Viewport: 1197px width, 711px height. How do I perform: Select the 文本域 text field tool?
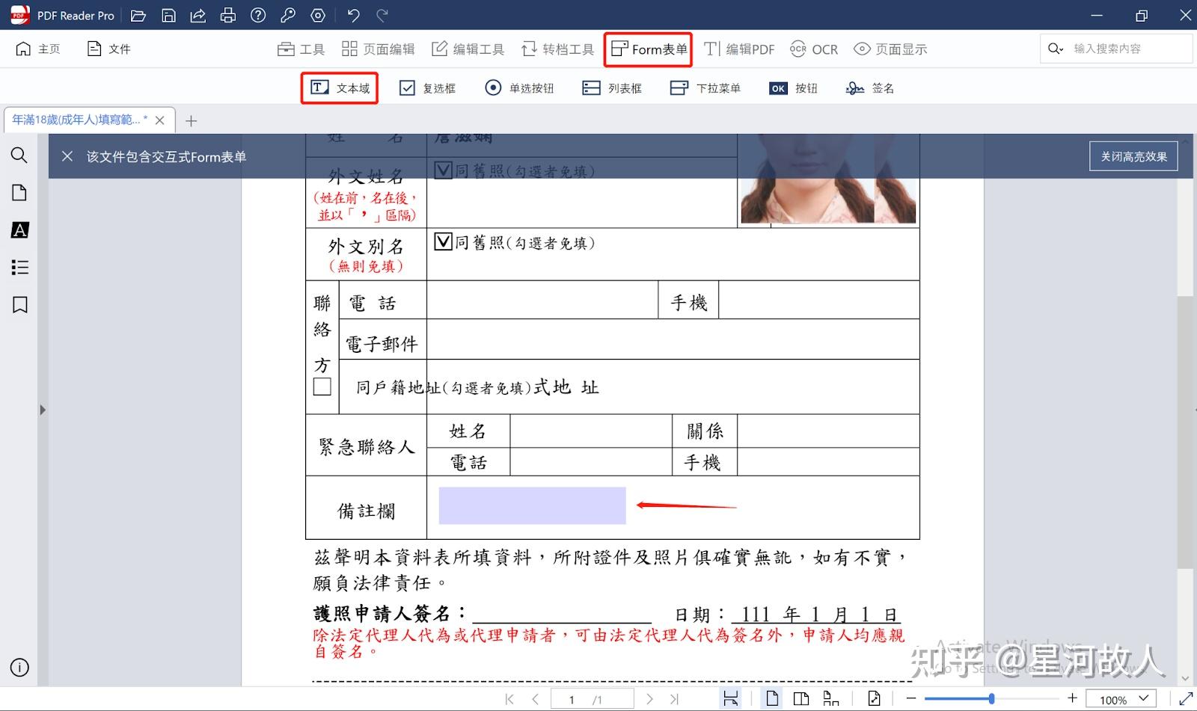point(339,87)
